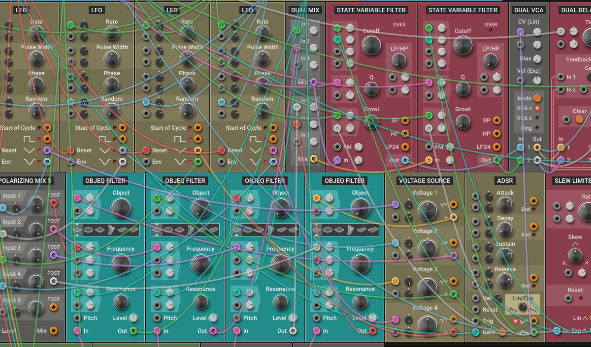Click the BP output jack on the left State Variable Filter

[405, 120]
